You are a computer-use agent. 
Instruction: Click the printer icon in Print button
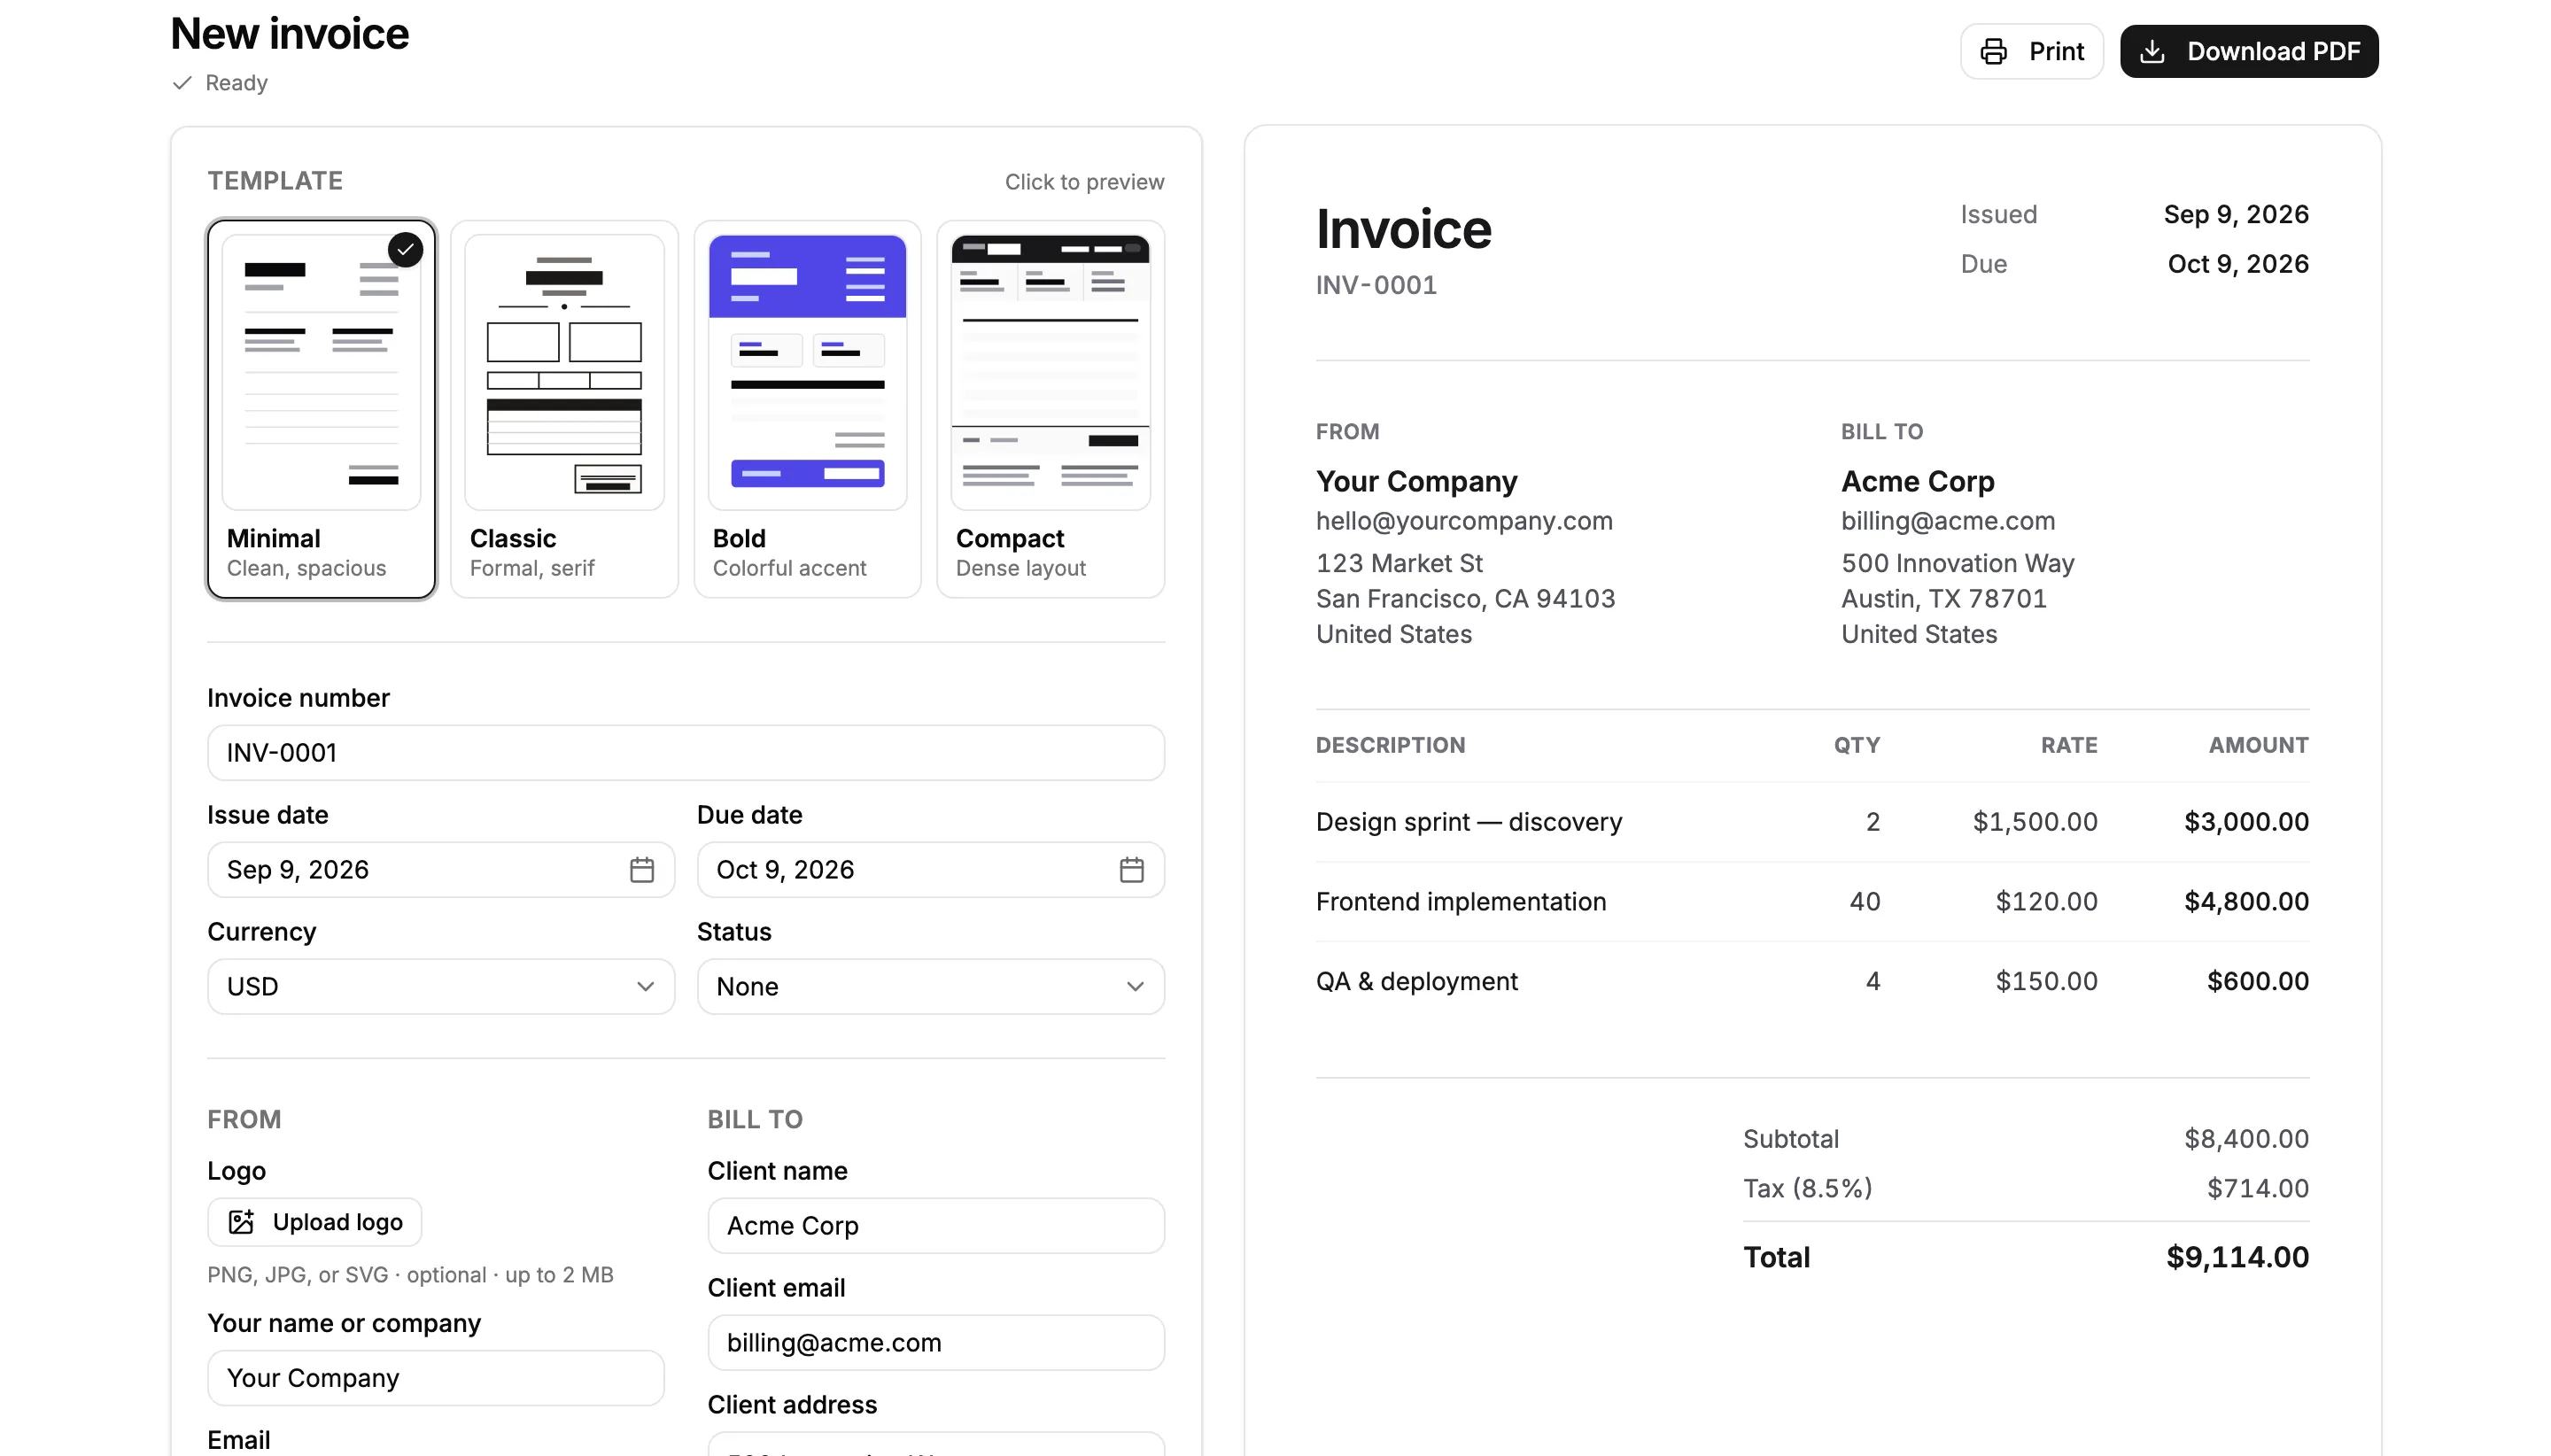[1993, 51]
